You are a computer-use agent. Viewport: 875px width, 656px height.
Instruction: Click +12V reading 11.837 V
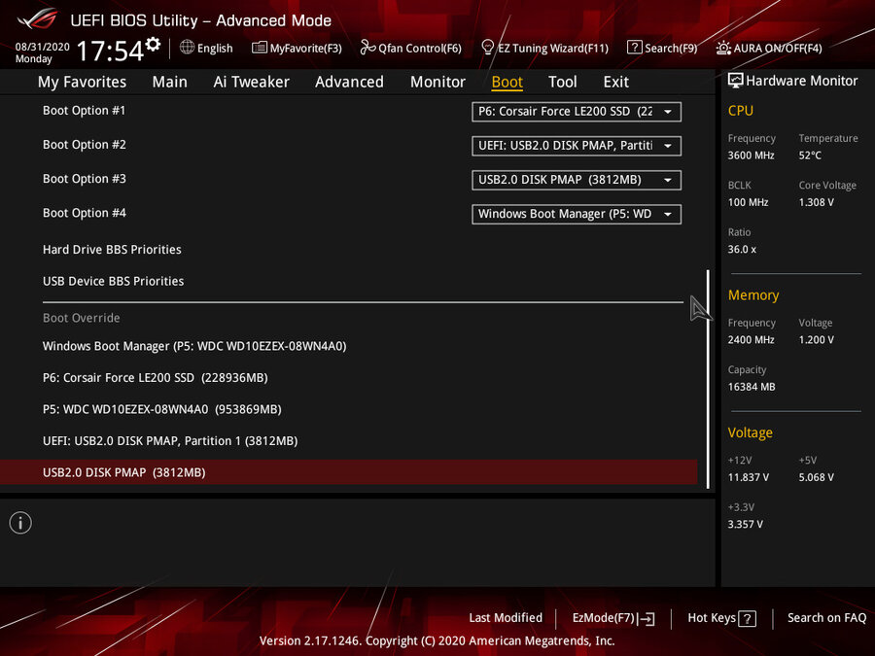point(748,477)
